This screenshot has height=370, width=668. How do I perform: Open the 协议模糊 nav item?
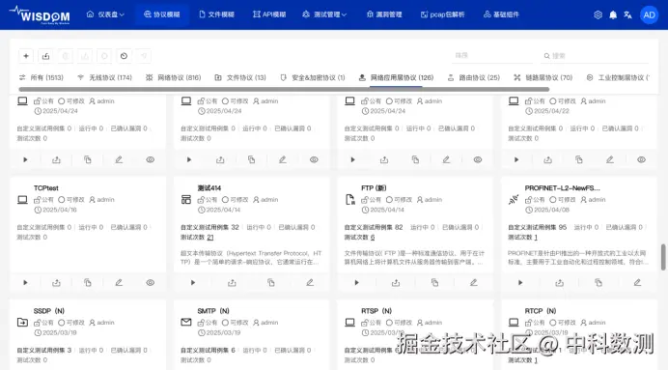click(x=162, y=14)
